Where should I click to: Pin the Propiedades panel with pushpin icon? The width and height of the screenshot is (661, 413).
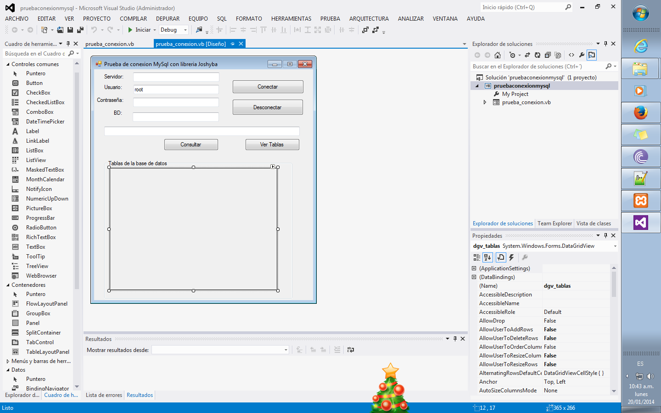(x=605, y=235)
